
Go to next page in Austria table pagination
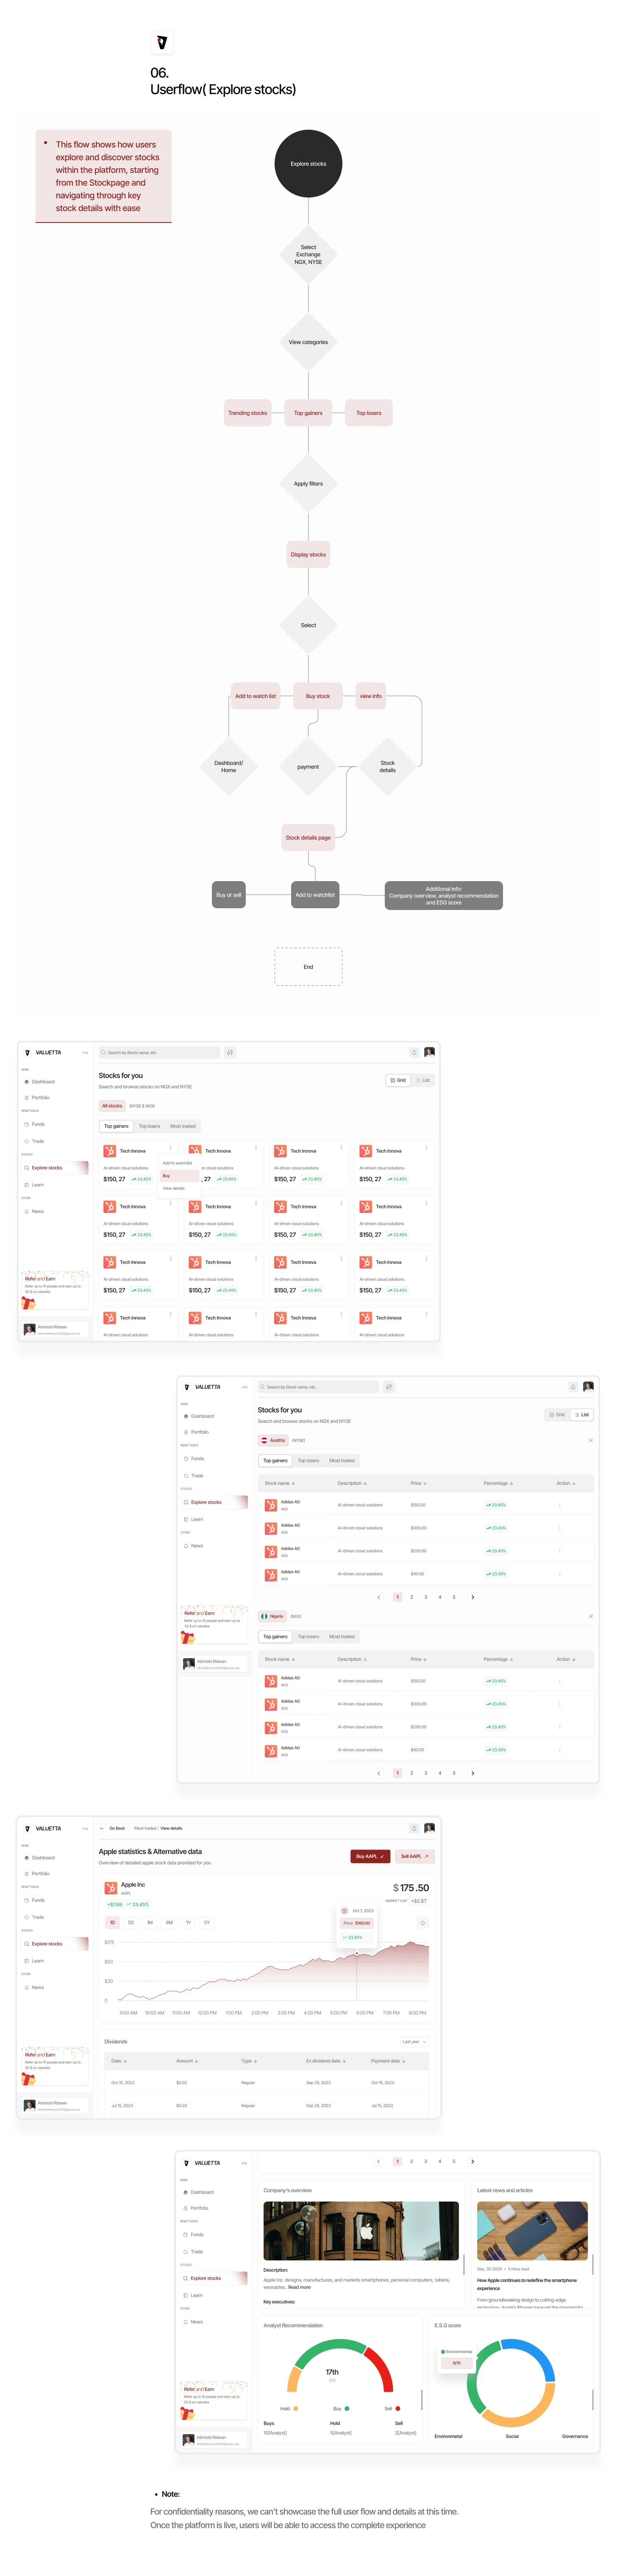(x=473, y=1597)
